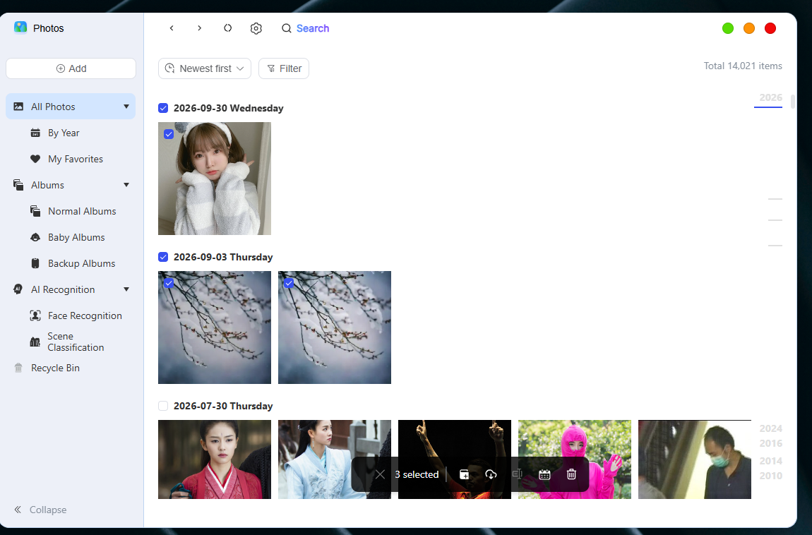The image size is (812, 535).
Task: Open the woman in red costume photo
Action: tap(215, 459)
